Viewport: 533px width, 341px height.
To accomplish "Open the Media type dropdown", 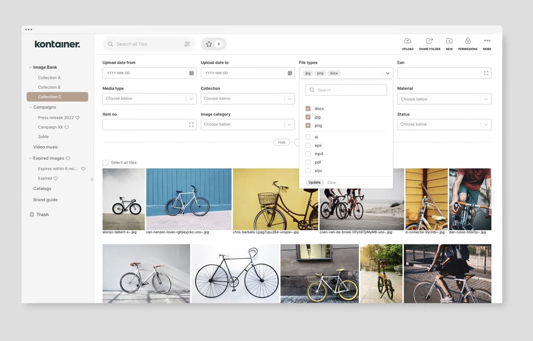I will click(150, 99).
